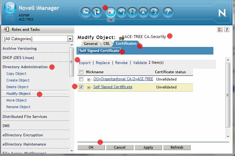Click the Modify Object task
The image size is (235, 156).
[x=18, y=94]
